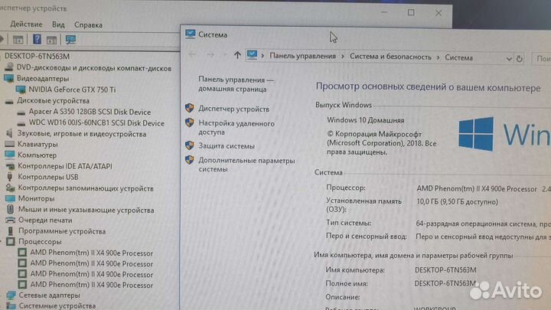Image resolution: width=551 pixels, height=310 pixels.
Task: Select the NVIDIA GeForce GTX 750 Ti icon
Action: pyautogui.click(x=21, y=90)
